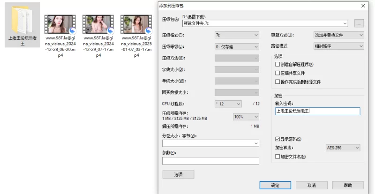Open the 更新方式 dropdown (添加并替换文件)
The image size is (375, 194).
click(x=338, y=35)
